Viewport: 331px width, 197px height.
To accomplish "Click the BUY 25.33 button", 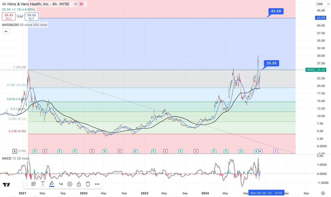I will coord(32,17).
